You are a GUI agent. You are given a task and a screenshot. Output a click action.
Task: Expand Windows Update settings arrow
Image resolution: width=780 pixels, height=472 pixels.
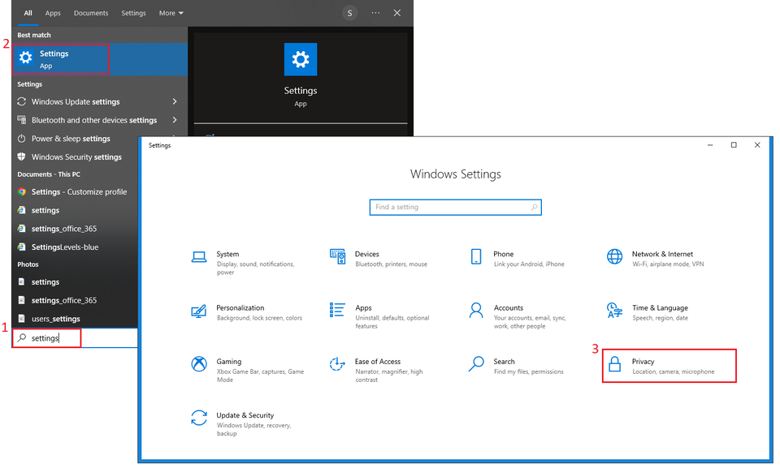tap(175, 101)
